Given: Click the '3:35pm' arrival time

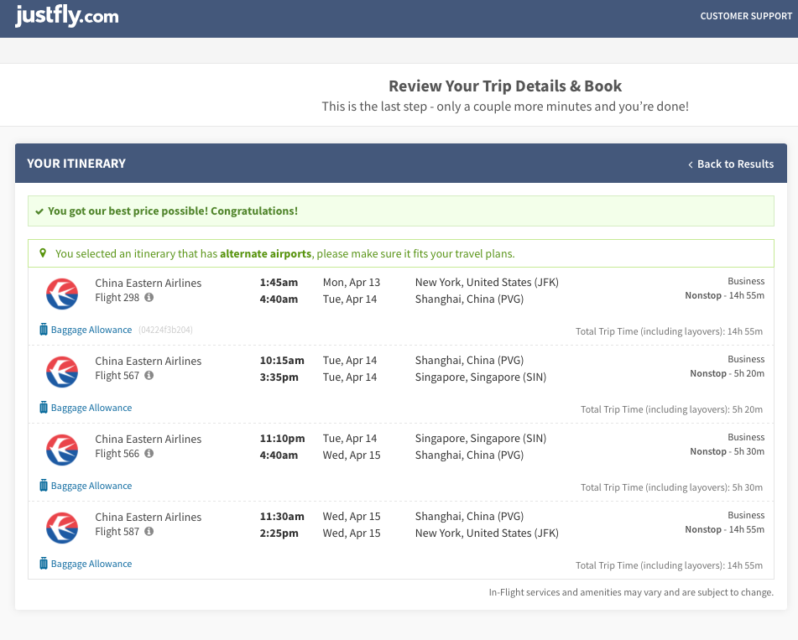Looking at the screenshot, I should point(279,377).
